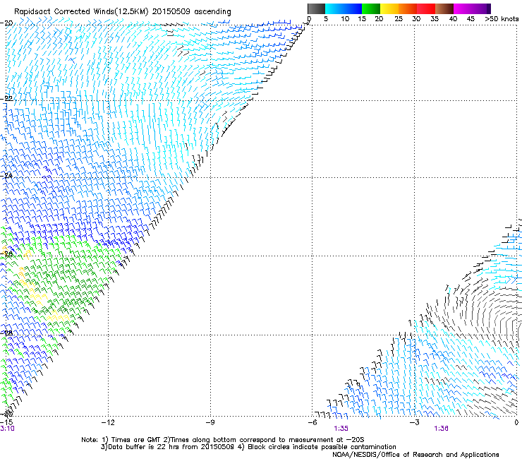522x459 pixels.
Task: Click the cyan 5-10 knots legend color
Action: 334,8
